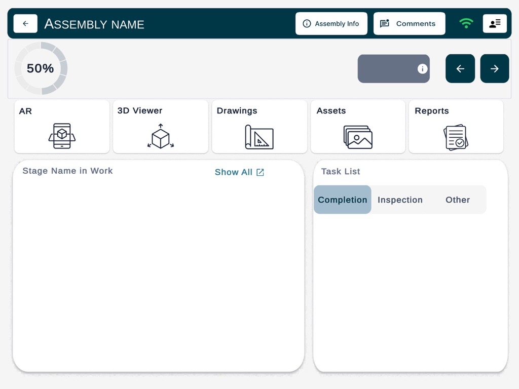Click the 50% progress ring
This screenshot has width=519, height=389.
(x=41, y=68)
